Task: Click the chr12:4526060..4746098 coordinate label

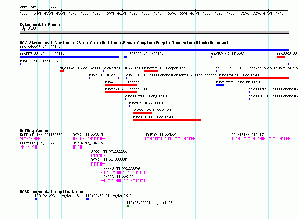Action: (42, 7)
